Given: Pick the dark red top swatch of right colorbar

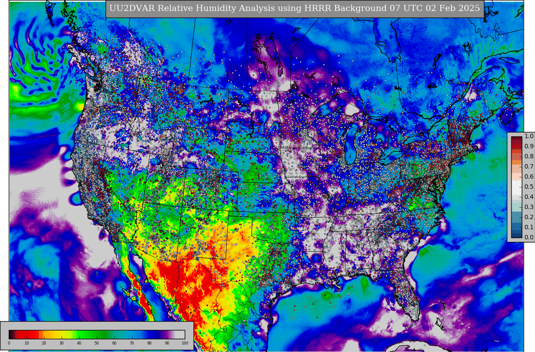Looking at the screenshot, I should tap(517, 139).
